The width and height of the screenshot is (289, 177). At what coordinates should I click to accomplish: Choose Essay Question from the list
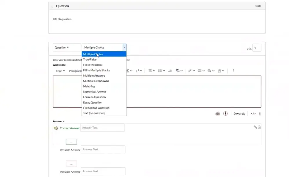click(93, 102)
